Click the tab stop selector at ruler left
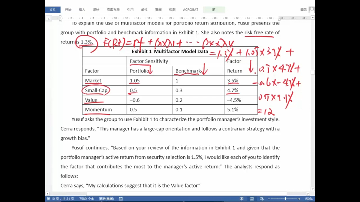 (48, 18)
